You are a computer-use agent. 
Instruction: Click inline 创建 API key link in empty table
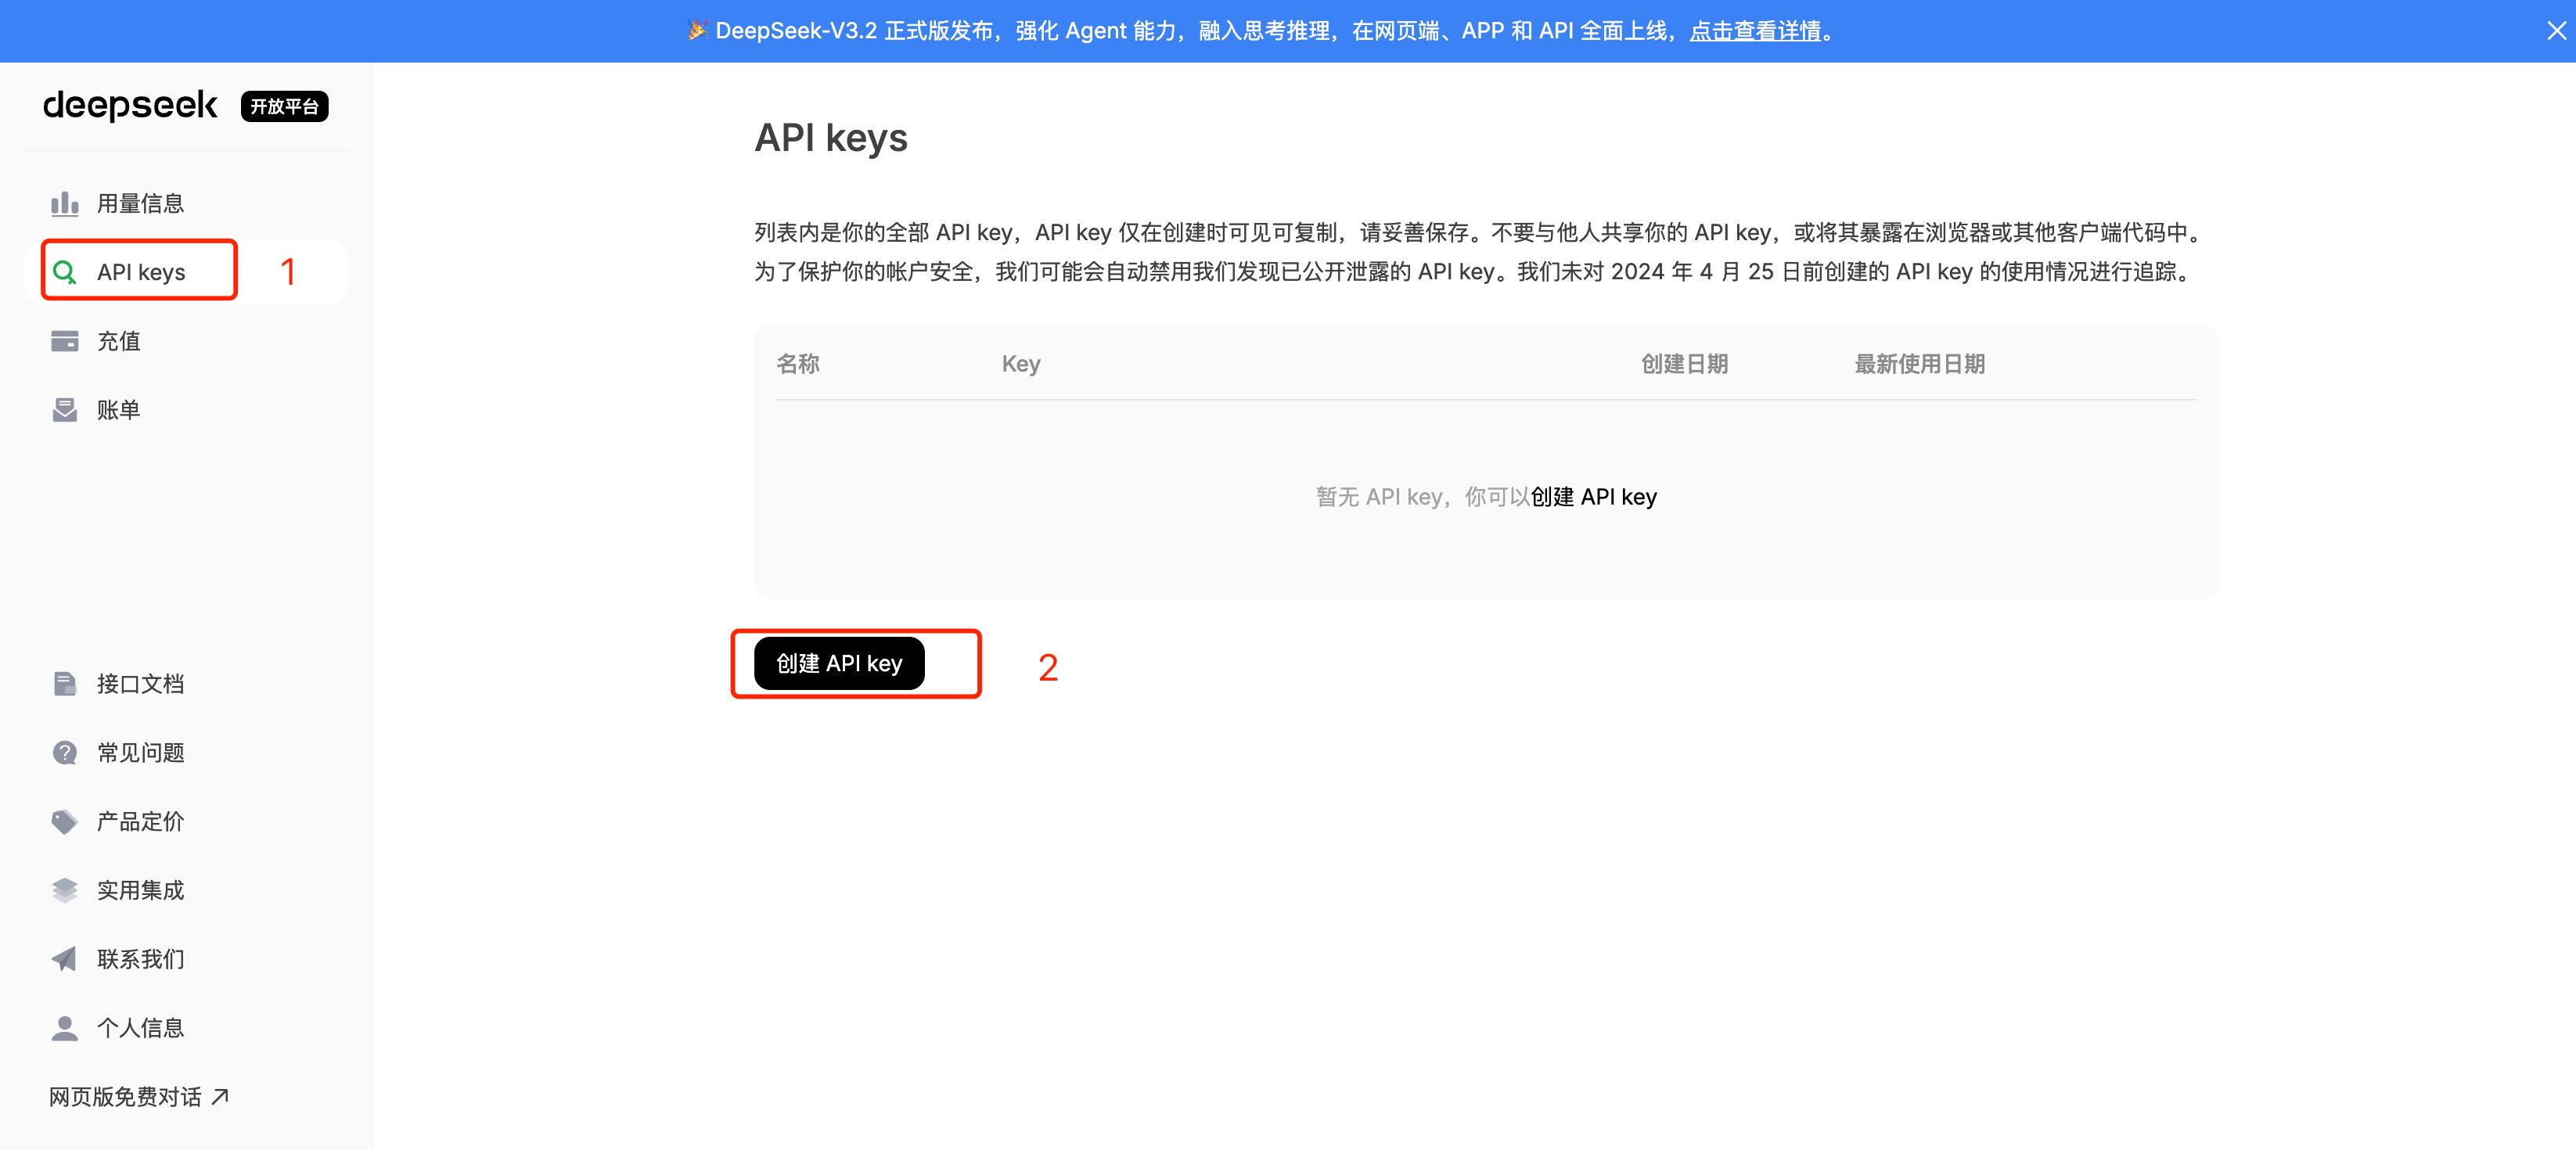(1593, 497)
